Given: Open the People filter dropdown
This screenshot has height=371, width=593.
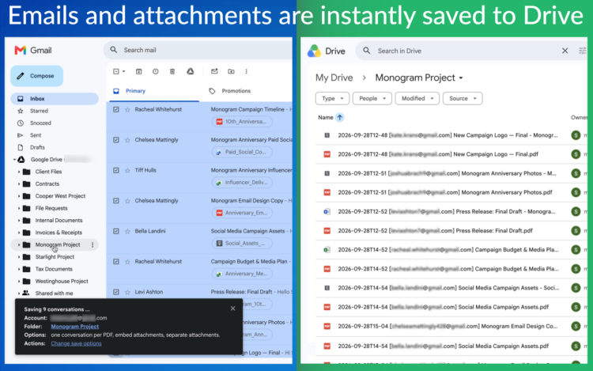Looking at the screenshot, I should [x=372, y=98].
